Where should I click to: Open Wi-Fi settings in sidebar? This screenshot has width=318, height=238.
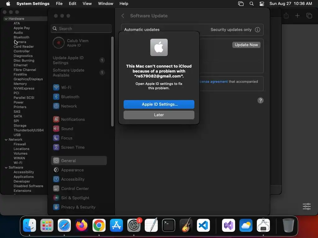click(79, 87)
